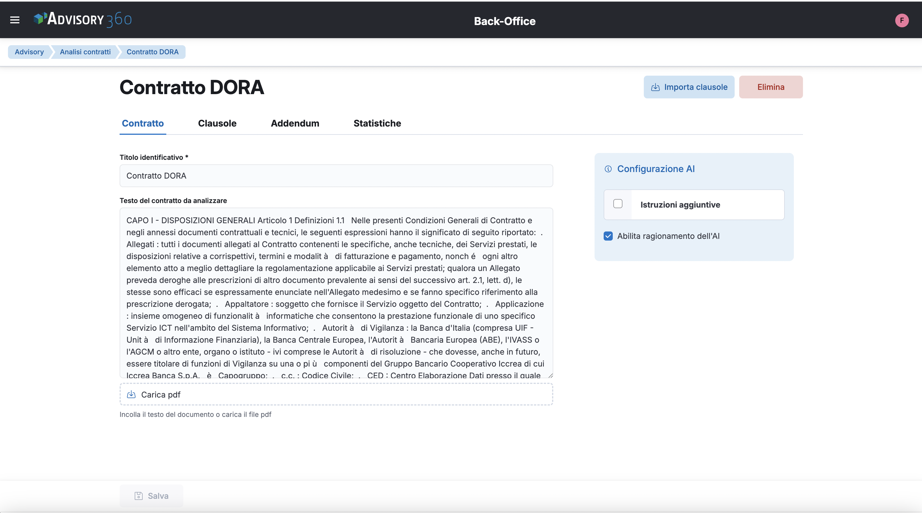Image resolution: width=922 pixels, height=513 pixels.
Task: Switch to the Contratto tab
Action: click(143, 123)
